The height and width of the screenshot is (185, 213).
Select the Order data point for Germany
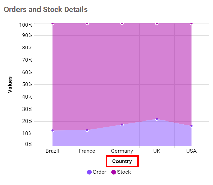click(x=122, y=125)
